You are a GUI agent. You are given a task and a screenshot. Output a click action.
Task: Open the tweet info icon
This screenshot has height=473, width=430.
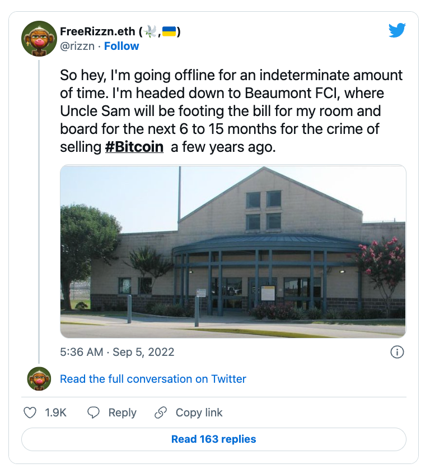click(397, 352)
